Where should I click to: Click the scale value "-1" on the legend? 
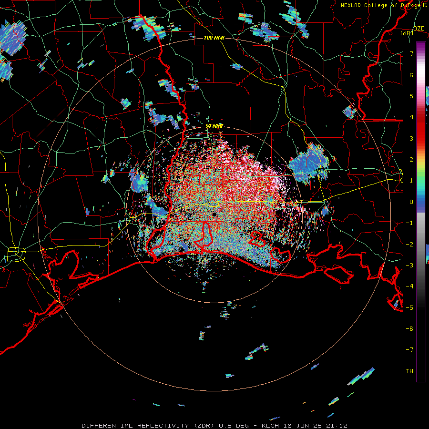[409, 223]
